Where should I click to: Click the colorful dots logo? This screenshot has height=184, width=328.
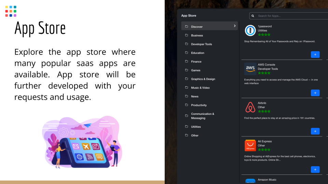11,11
